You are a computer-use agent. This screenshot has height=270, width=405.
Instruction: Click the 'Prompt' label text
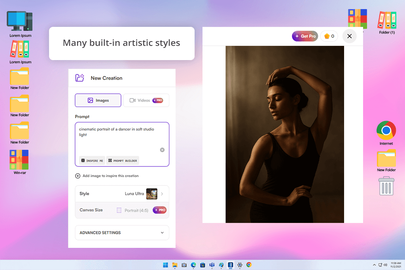(x=82, y=117)
